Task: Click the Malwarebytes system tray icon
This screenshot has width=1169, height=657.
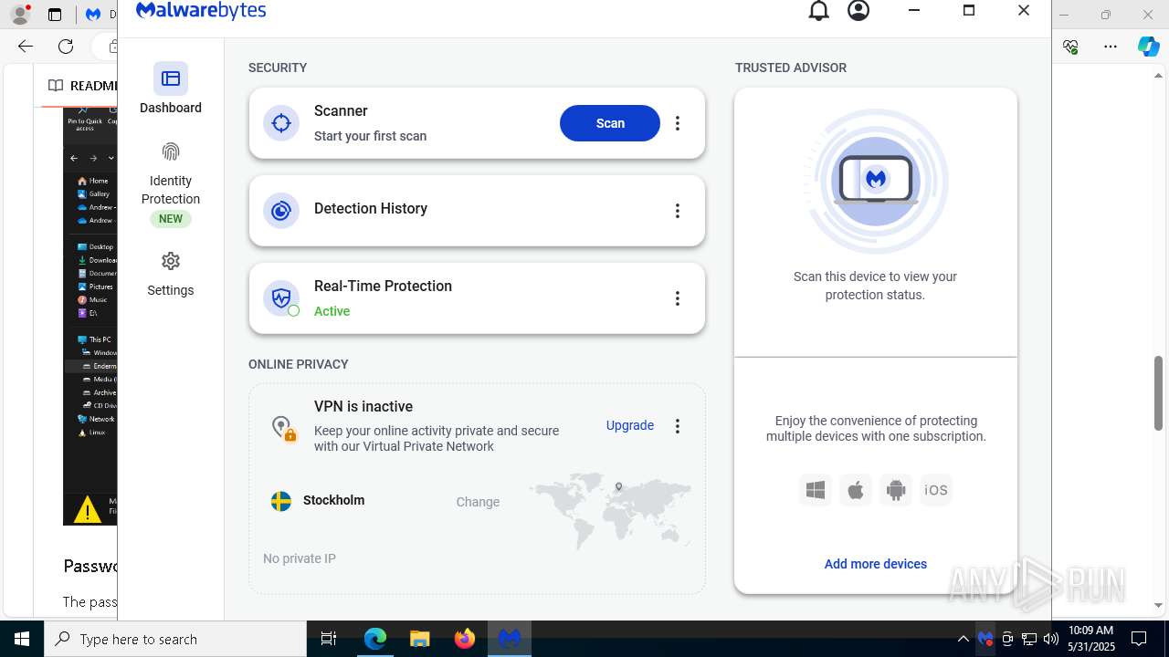Action: point(985,639)
